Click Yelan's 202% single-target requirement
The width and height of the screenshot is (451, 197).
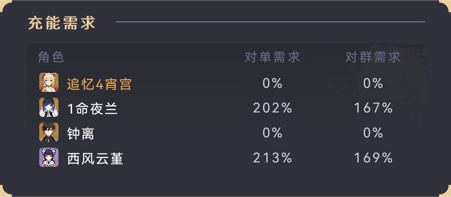272,108
